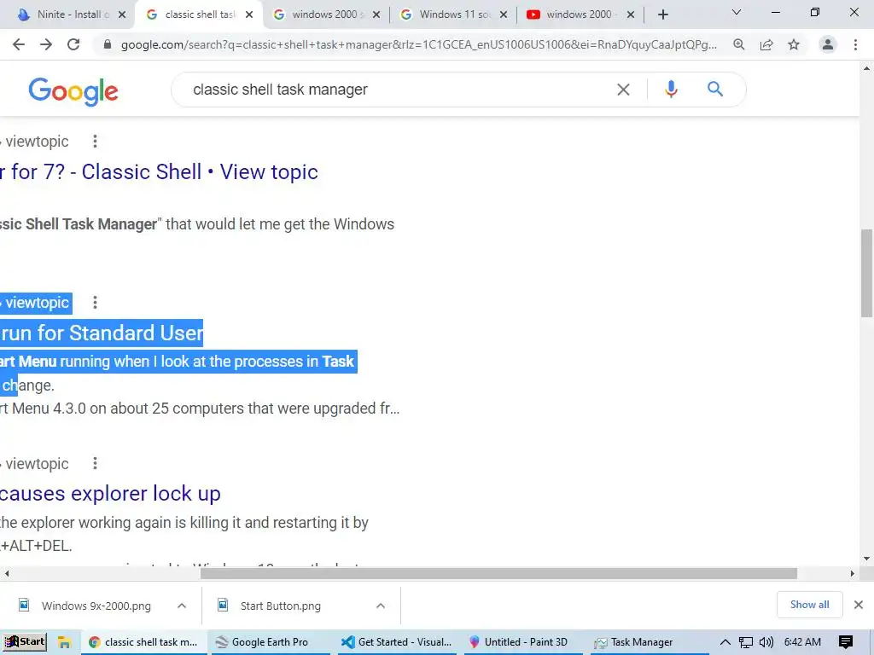Close the Windows 11 tab

pos(504,14)
